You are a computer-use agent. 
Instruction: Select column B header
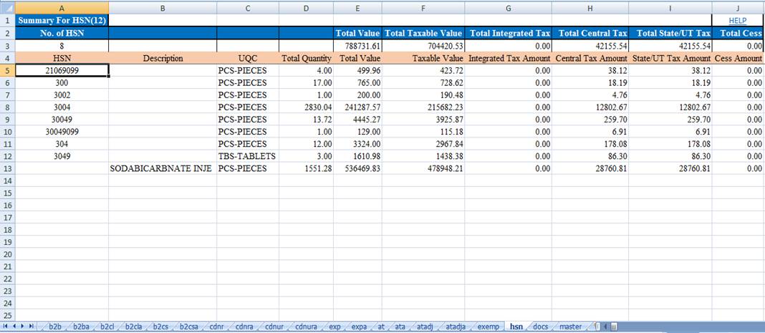[x=163, y=8]
